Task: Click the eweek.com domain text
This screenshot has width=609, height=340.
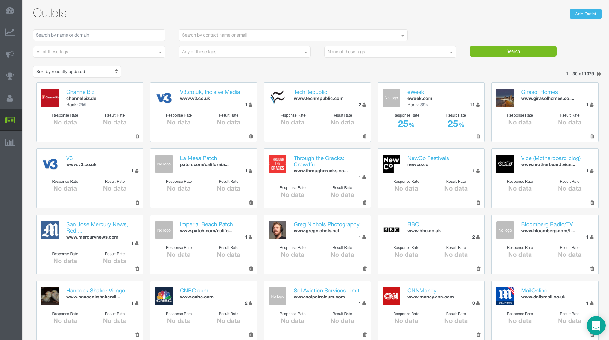Action: click(x=420, y=98)
